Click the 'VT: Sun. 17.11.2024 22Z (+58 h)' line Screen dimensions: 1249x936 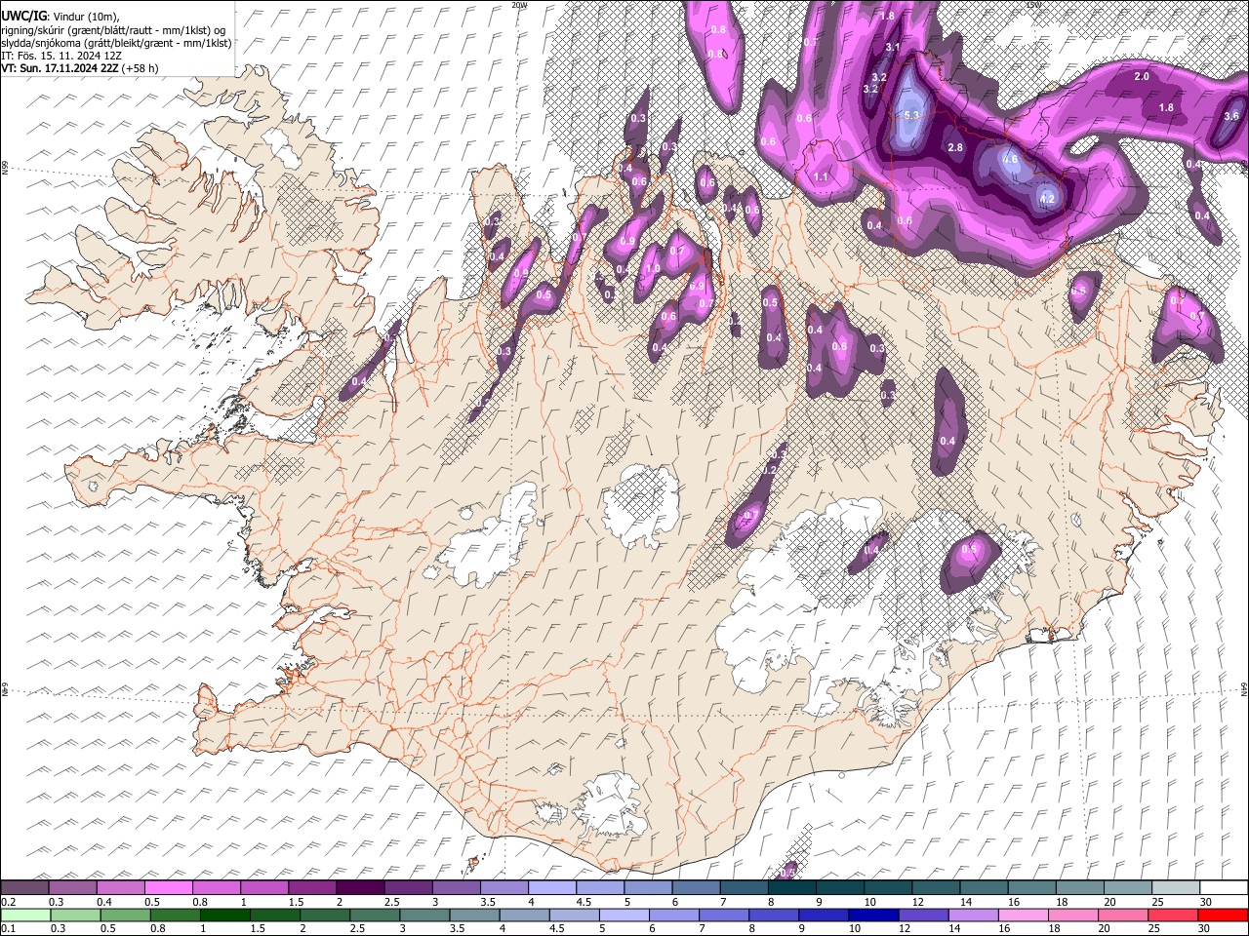click(x=80, y=68)
